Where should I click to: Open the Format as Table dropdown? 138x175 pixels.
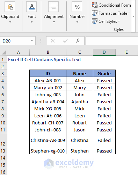(x=129, y=13)
